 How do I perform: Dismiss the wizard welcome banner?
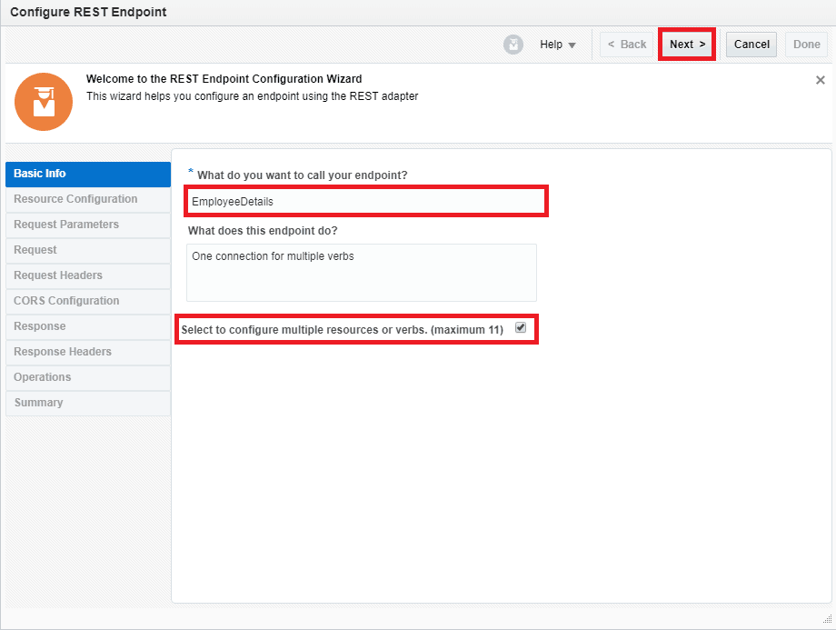821,79
